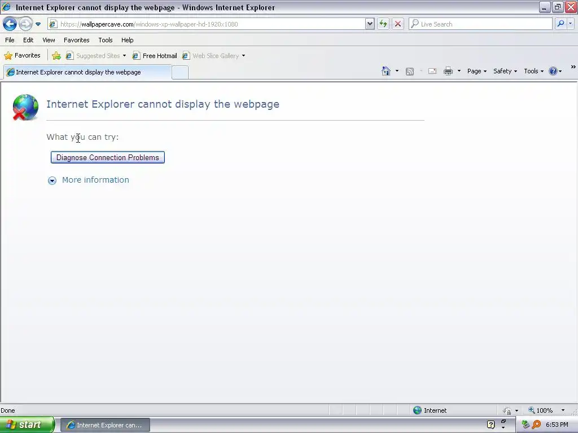Open the Windows Start menu

(x=27, y=425)
